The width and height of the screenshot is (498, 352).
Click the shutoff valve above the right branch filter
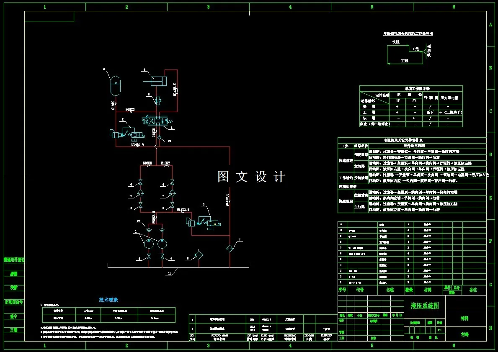pos(172,182)
